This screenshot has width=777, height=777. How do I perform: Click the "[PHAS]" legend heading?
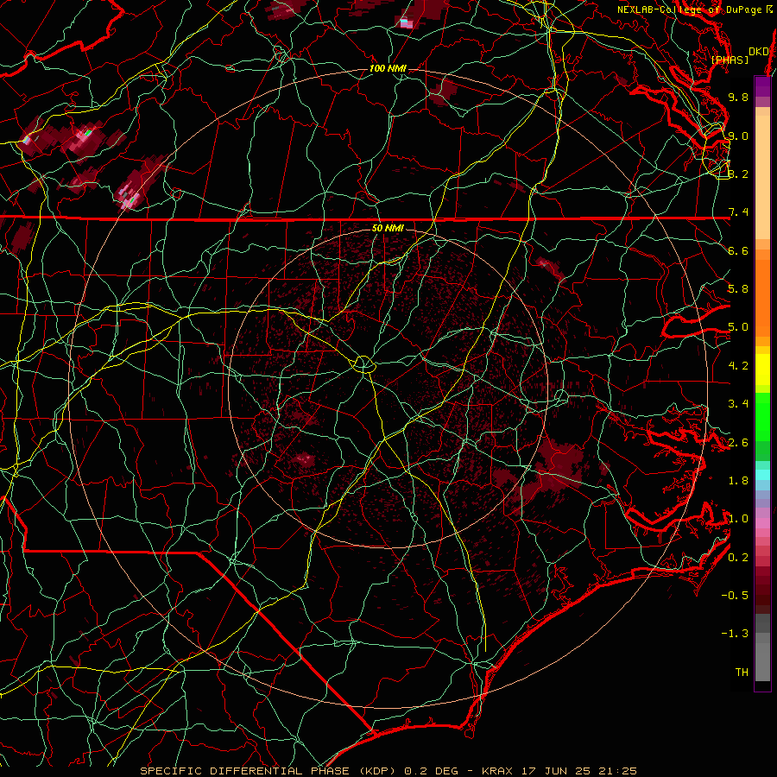click(x=730, y=60)
